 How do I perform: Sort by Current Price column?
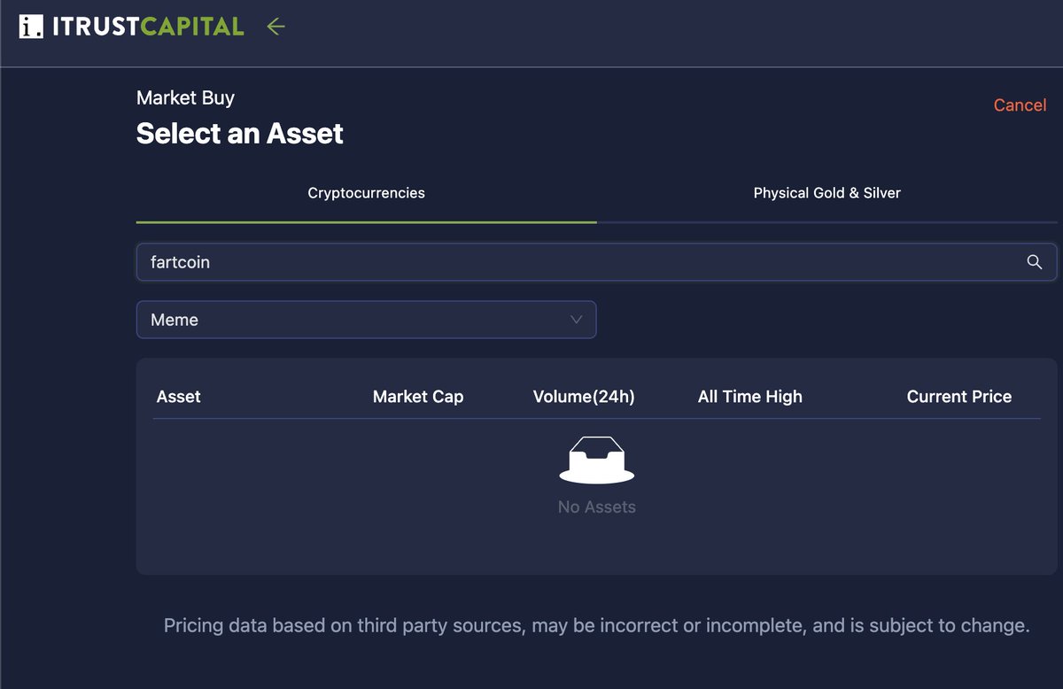[958, 397]
